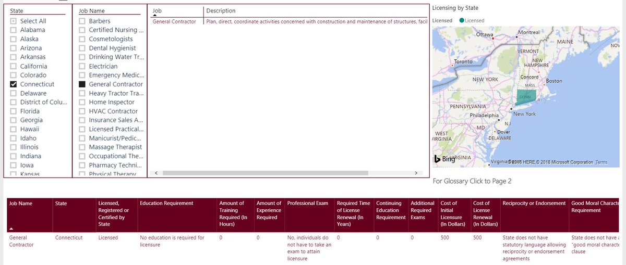Check the Arkansas state checkbox
Image resolution: width=626 pixels, height=265 pixels.
click(14, 57)
